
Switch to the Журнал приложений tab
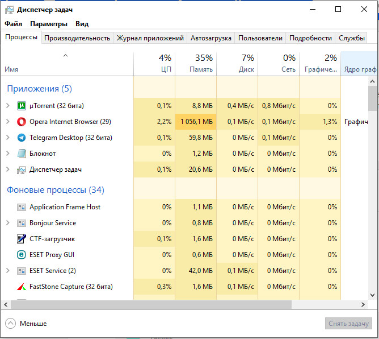pos(150,38)
